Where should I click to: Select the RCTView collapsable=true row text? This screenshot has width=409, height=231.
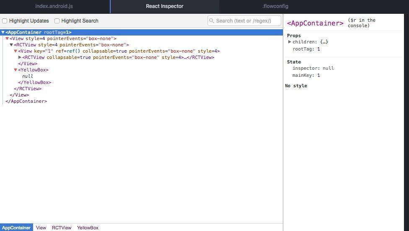tap(118, 57)
